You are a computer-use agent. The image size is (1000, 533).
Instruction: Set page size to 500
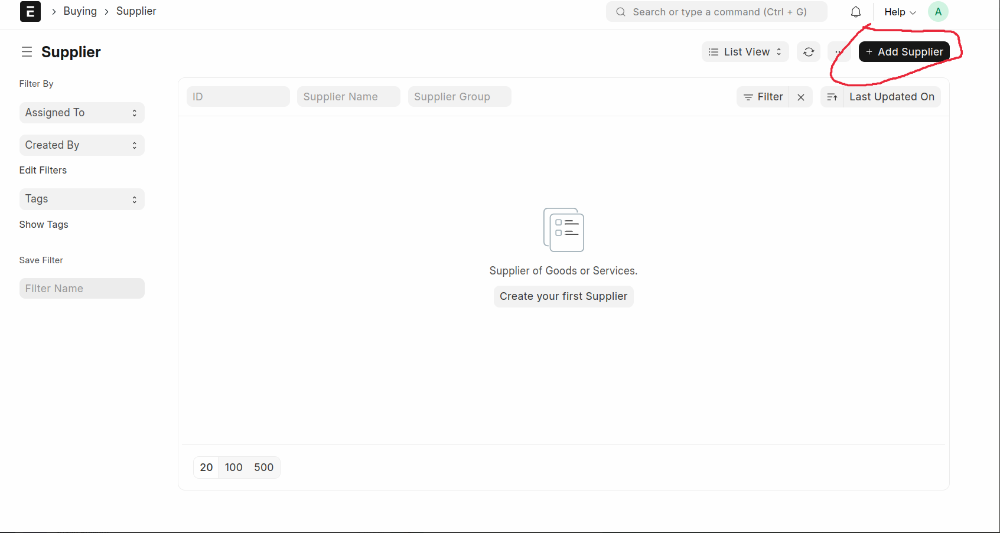[263, 467]
